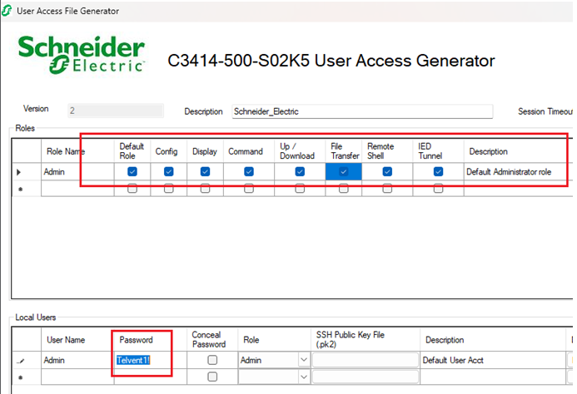Open Role dropdown in new user row
This screenshot has width=577, height=394.
(x=304, y=377)
